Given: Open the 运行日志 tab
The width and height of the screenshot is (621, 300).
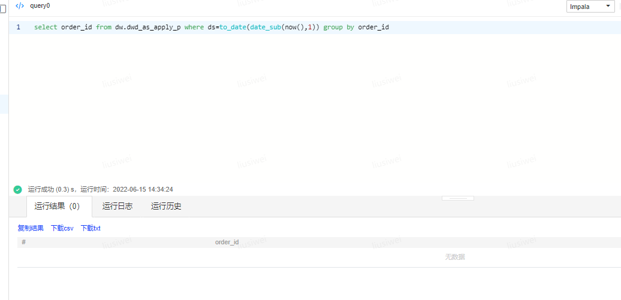Looking at the screenshot, I should pyautogui.click(x=117, y=207).
